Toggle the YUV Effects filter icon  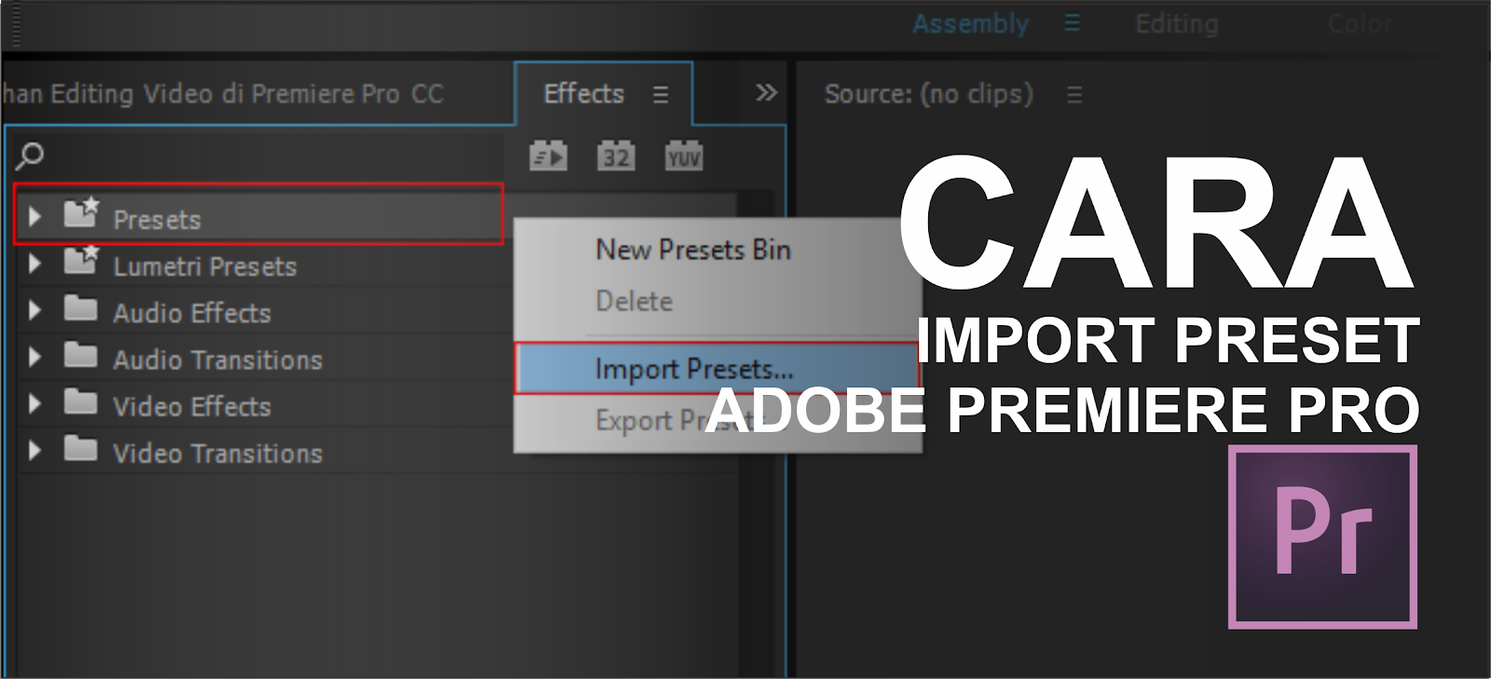[684, 156]
